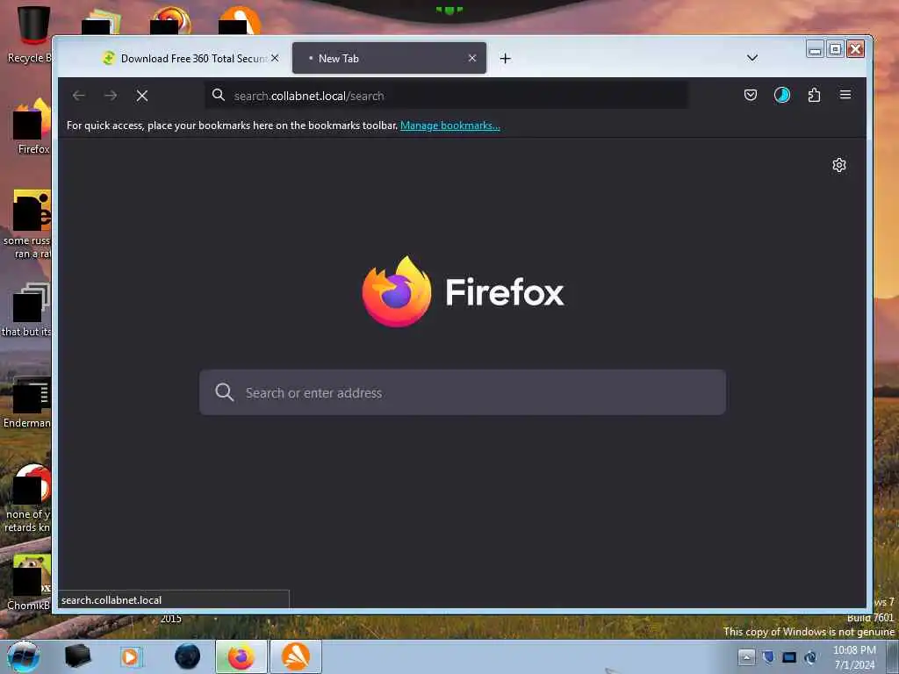Click the shield icon in system tray

pos(768,656)
